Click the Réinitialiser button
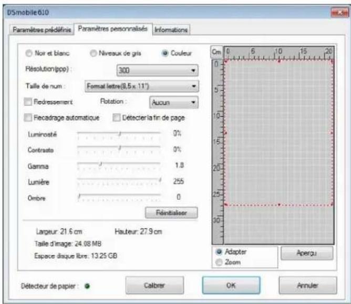Screen dimensions: 351x304 [x=171, y=213]
